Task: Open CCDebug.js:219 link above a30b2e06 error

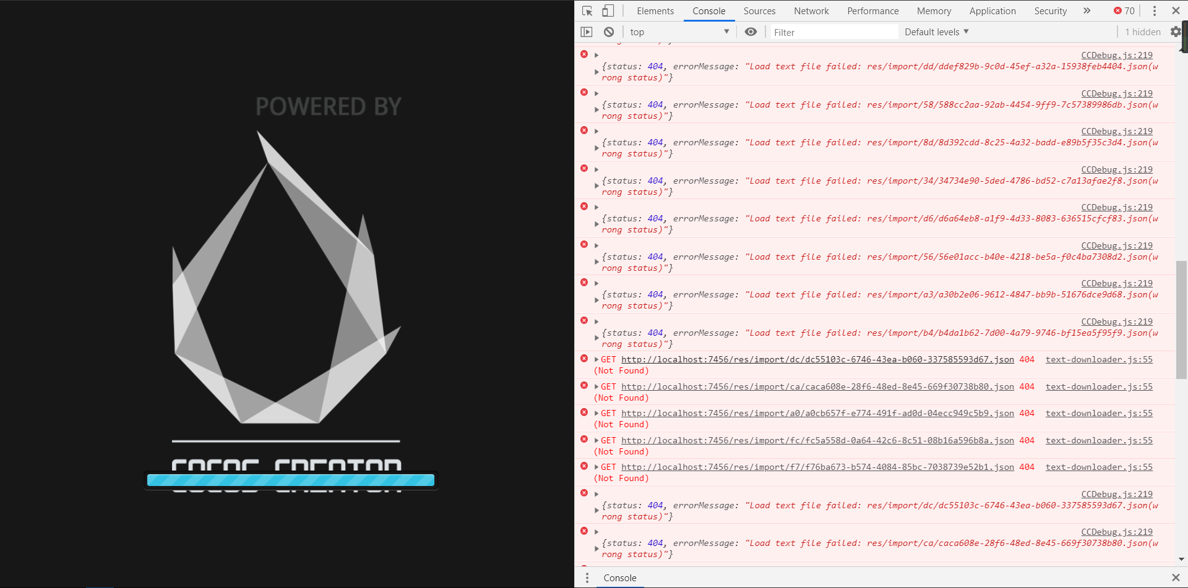Action: (x=1117, y=283)
